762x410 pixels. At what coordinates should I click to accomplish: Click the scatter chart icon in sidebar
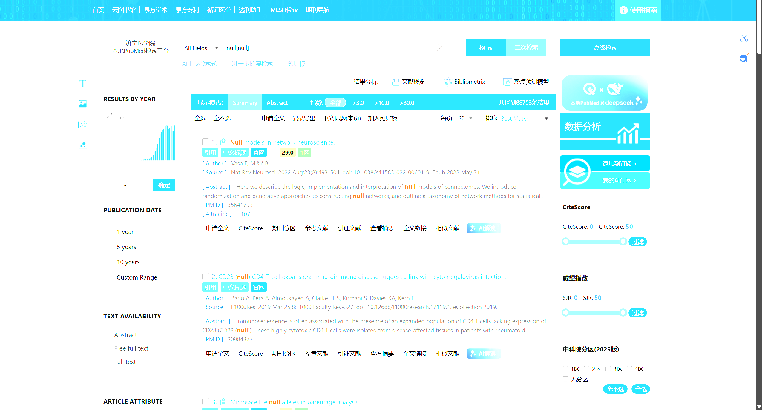pyautogui.click(x=83, y=125)
